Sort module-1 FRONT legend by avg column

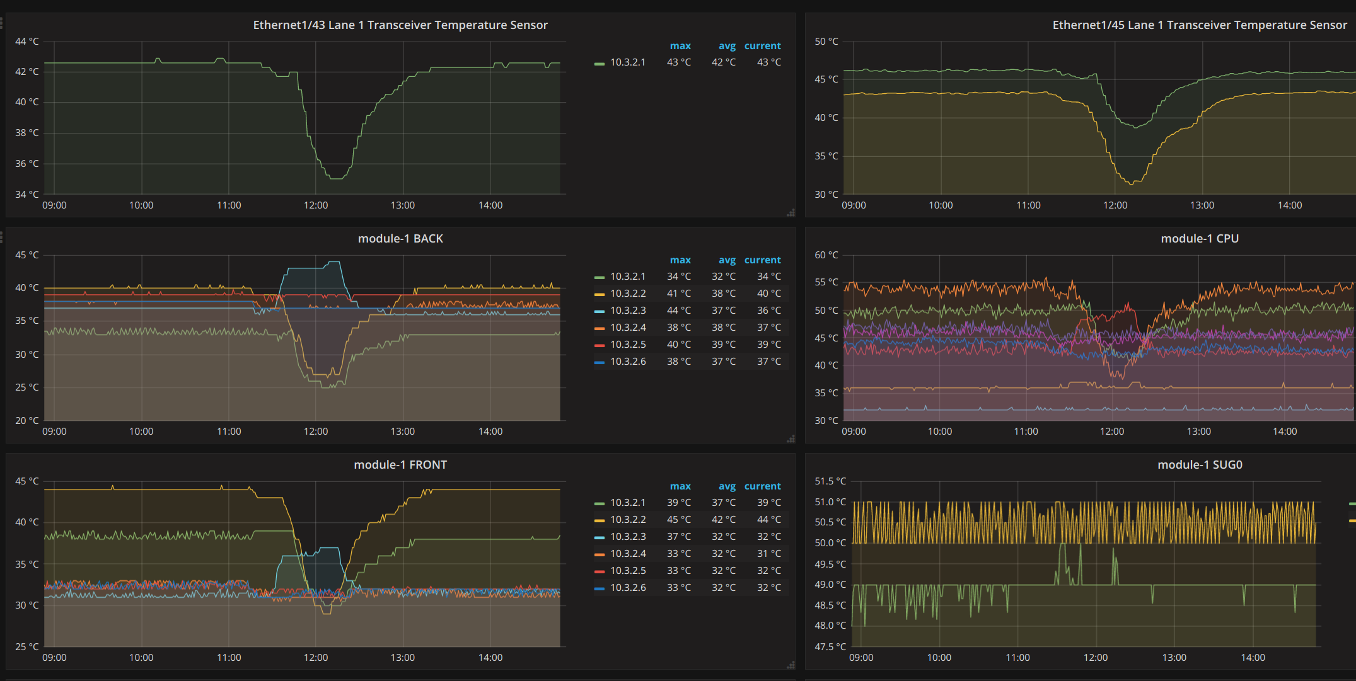[727, 486]
